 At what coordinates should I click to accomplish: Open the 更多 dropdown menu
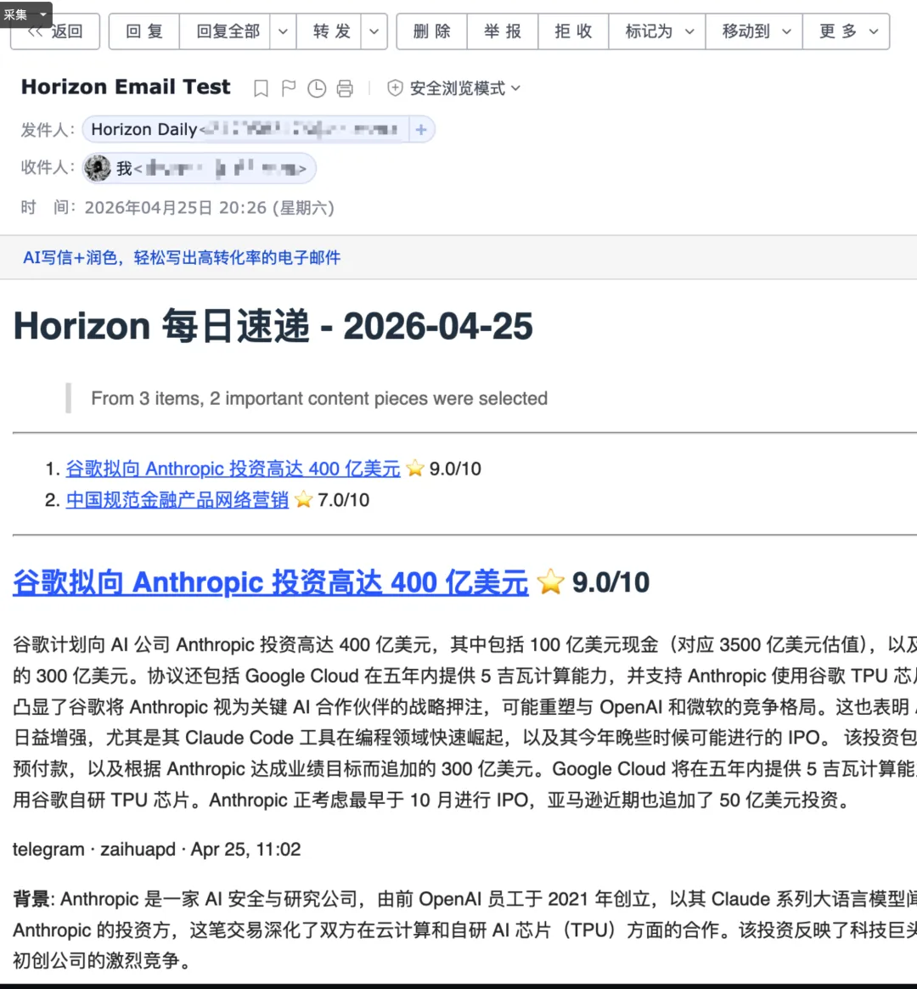[847, 31]
